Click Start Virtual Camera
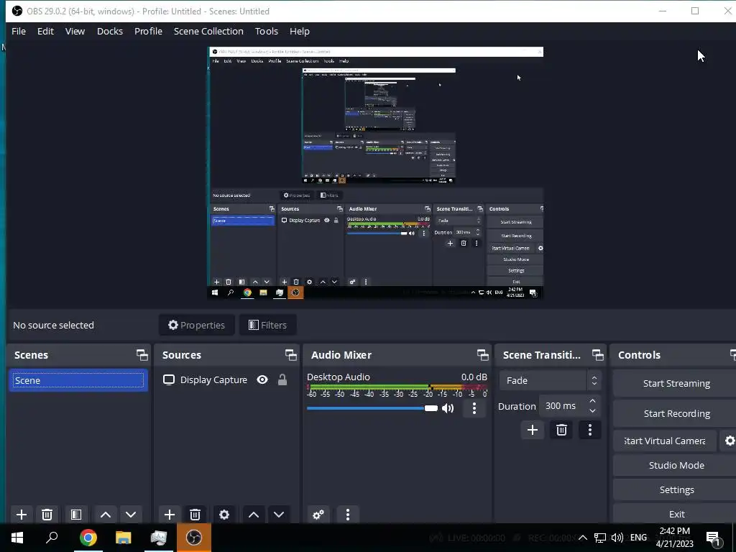 click(x=665, y=441)
